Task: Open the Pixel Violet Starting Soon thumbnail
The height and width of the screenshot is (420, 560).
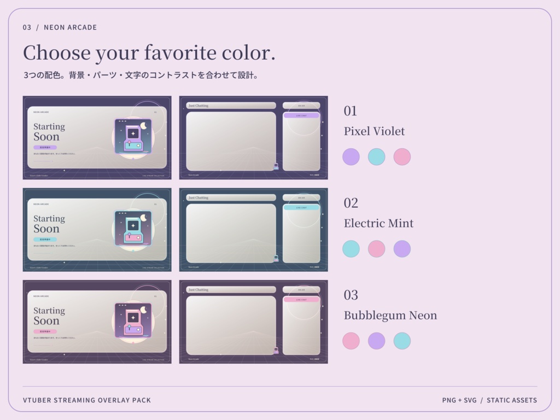Action: coord(97,137)
